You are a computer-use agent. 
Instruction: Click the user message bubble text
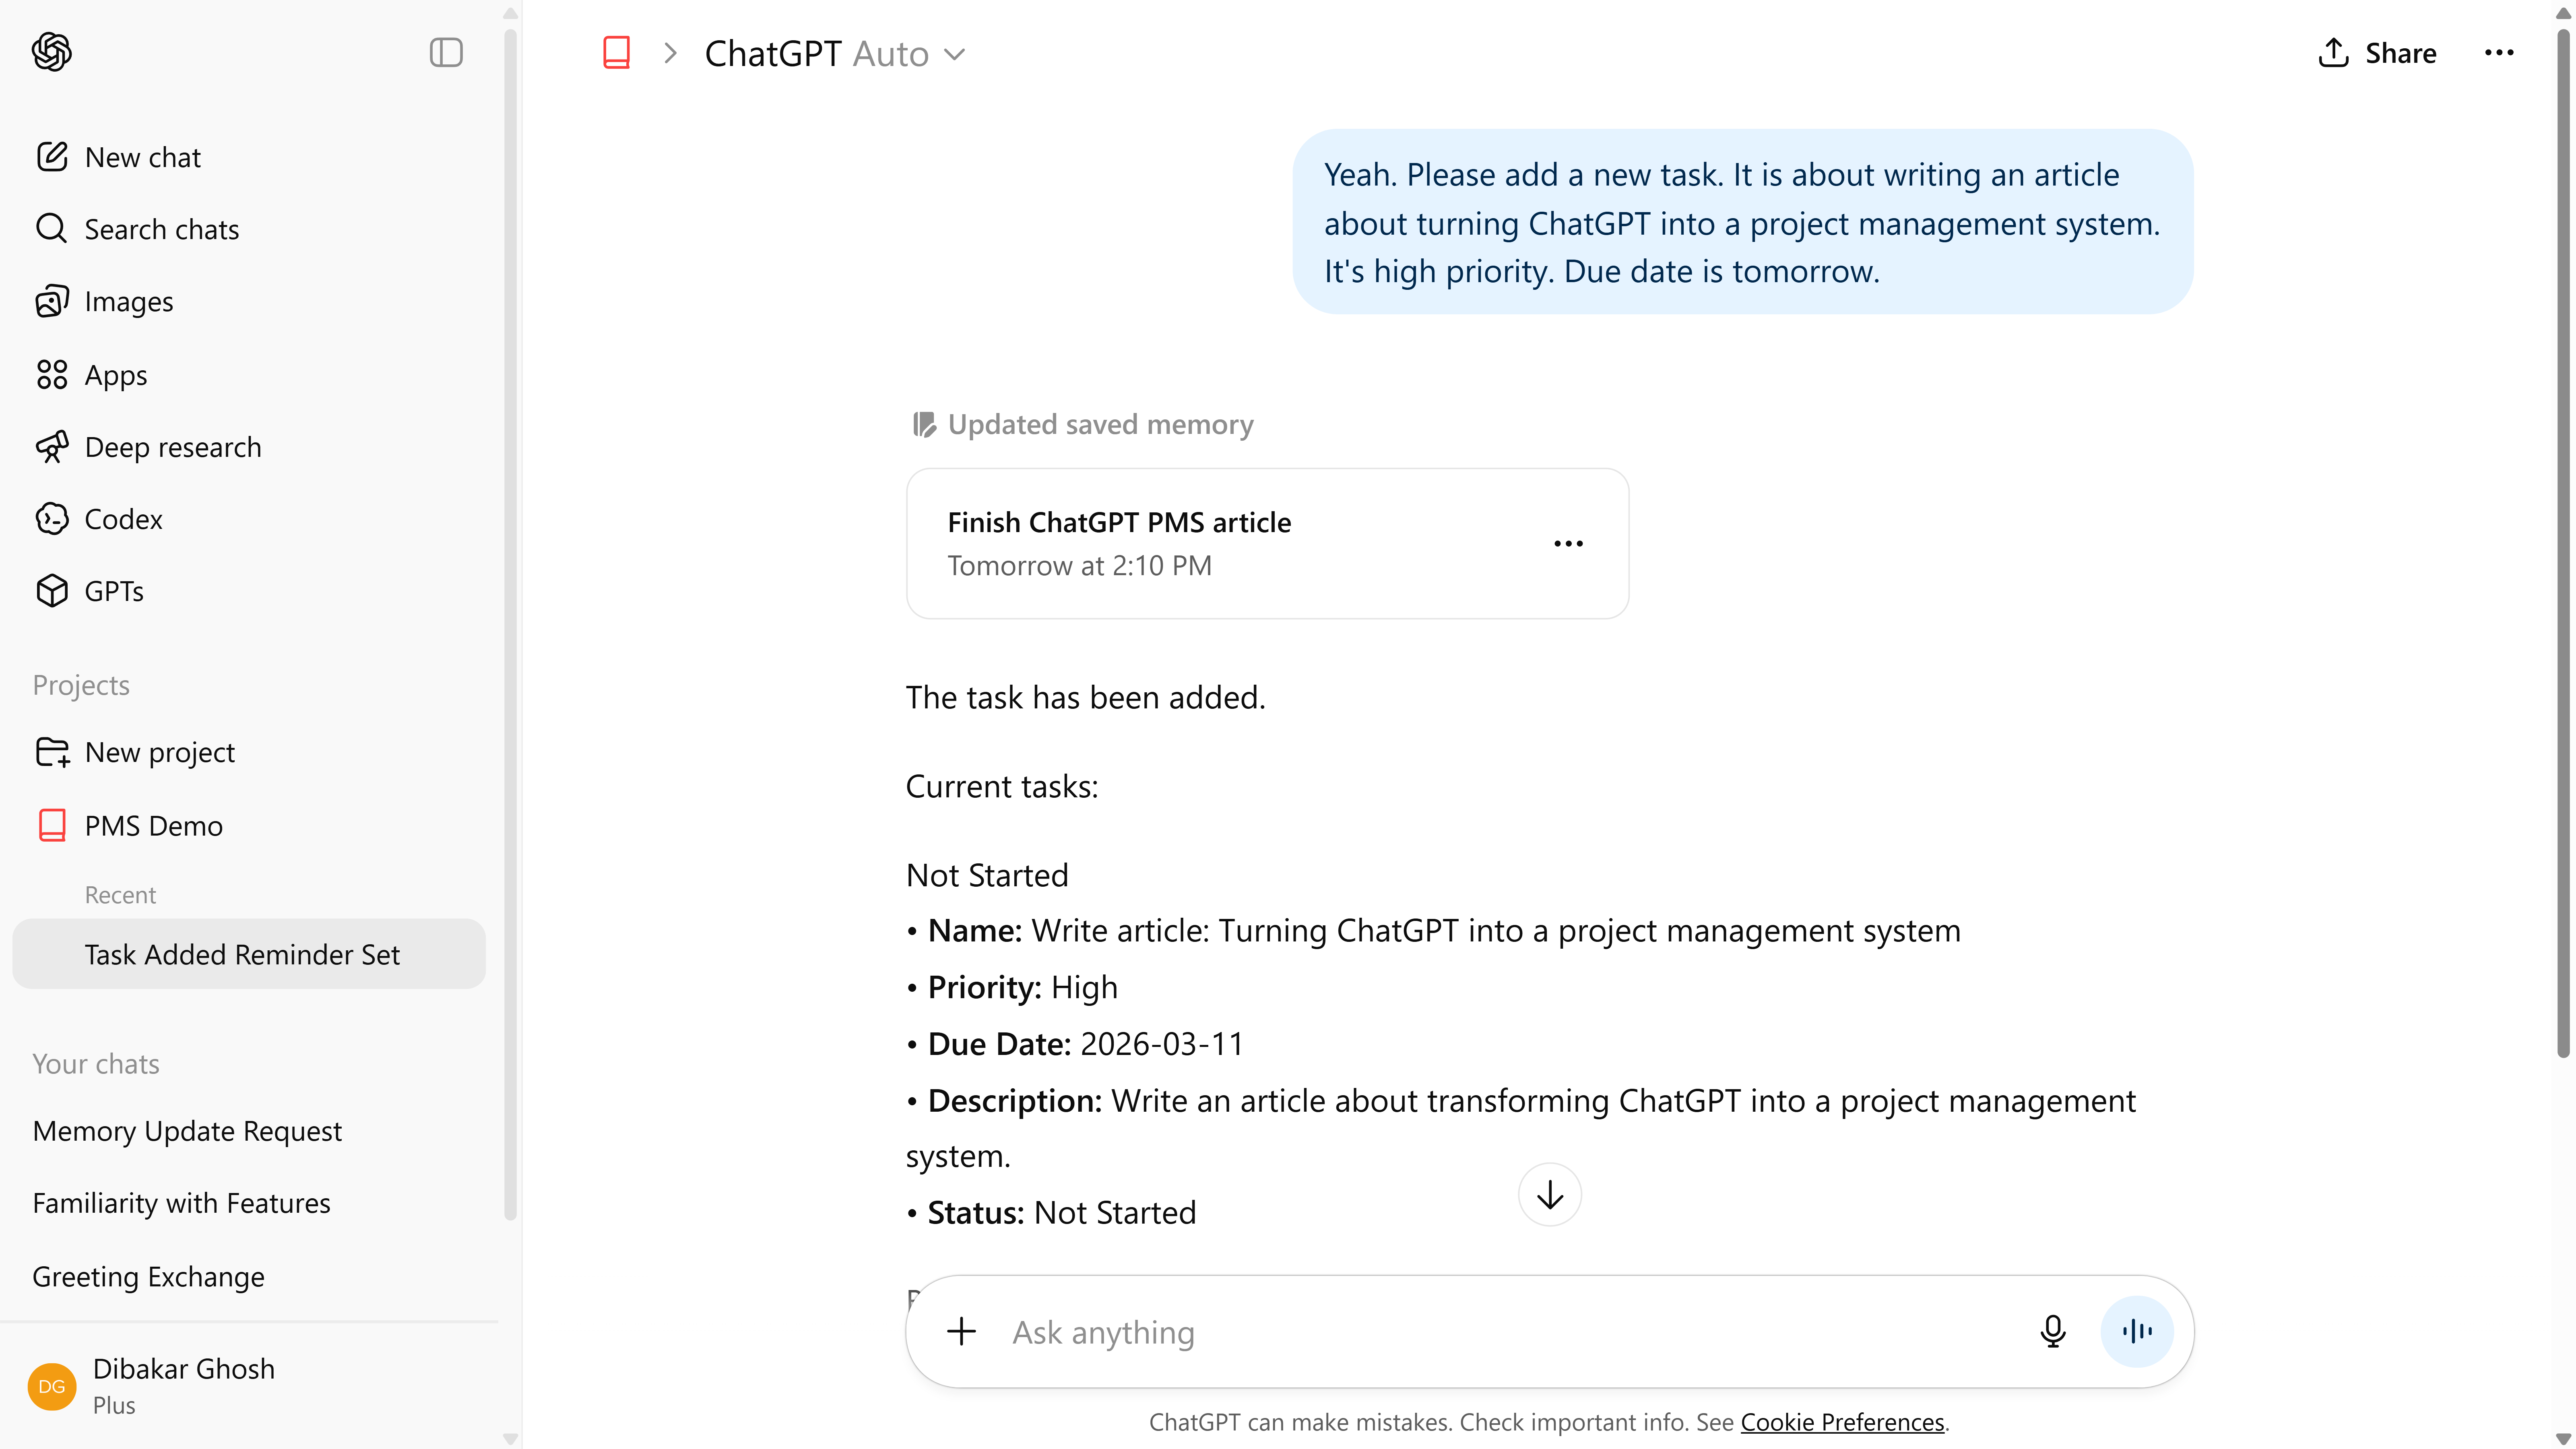1742,223
